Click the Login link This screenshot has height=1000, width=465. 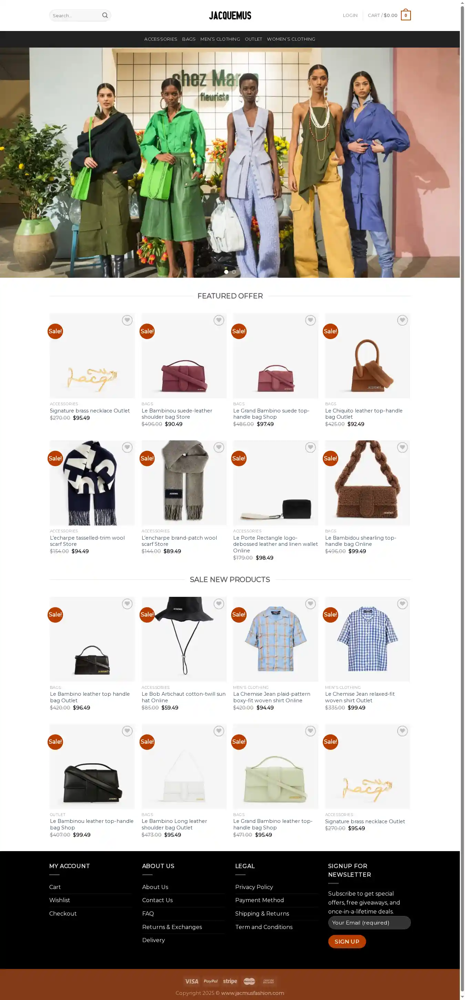pyautogui.click(x=350, y=16)
